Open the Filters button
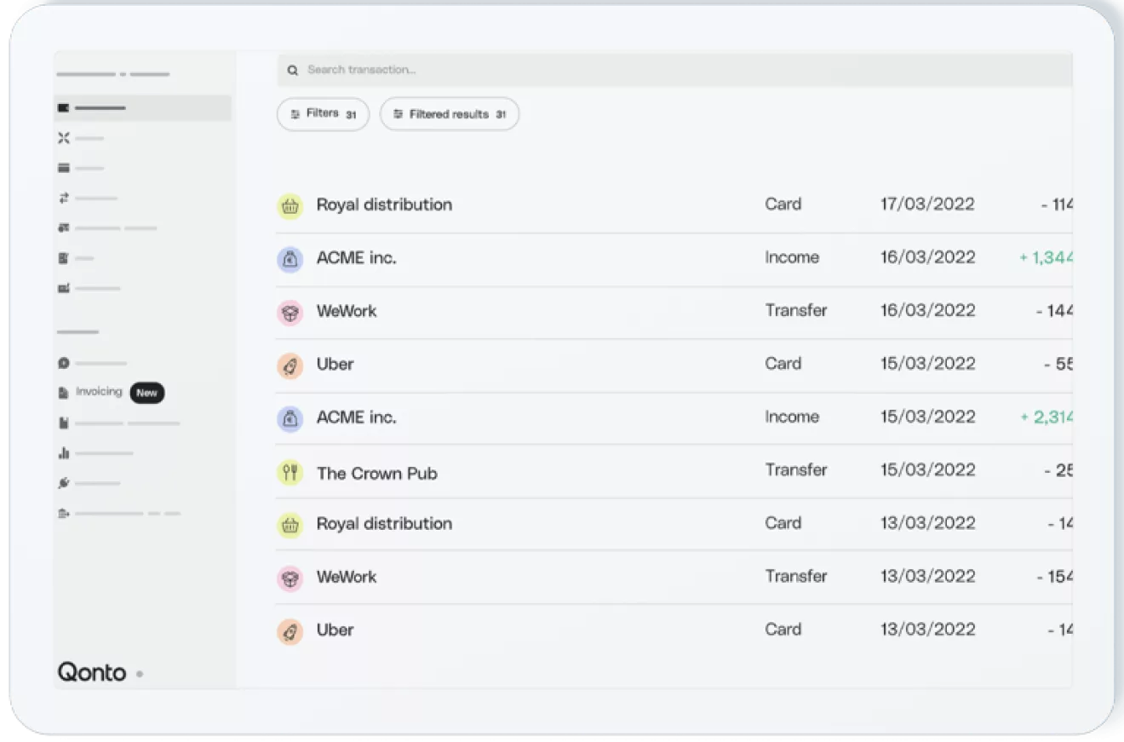Viewport: 1124px width, 742px height. click(323, 113)
